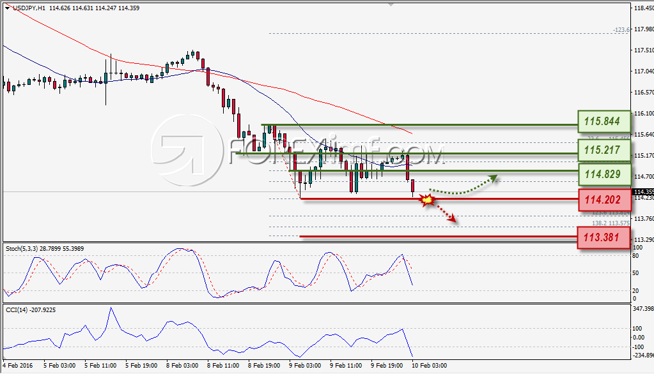This screenshot has width=654, height=374.
Task: Click the 116.10 price scale value
Action: (x=644, y=113)
